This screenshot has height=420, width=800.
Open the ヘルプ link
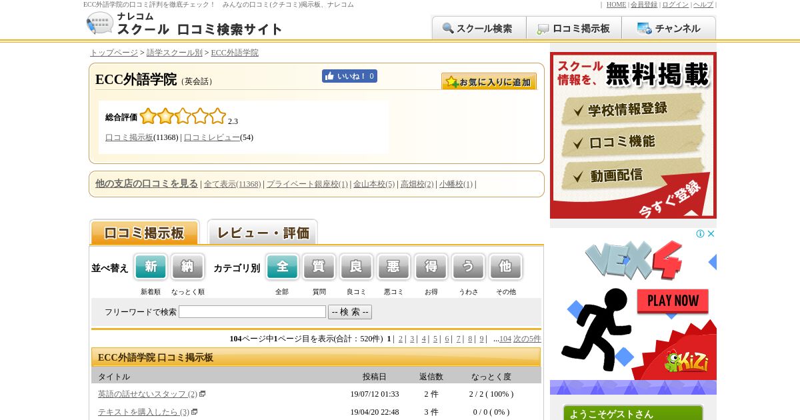(x=703, y=5)
